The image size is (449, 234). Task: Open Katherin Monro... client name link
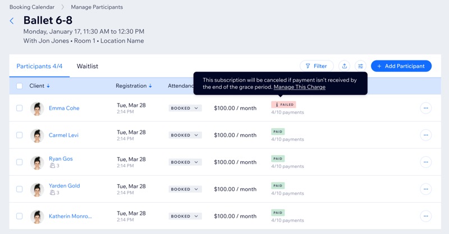(70, 216)
